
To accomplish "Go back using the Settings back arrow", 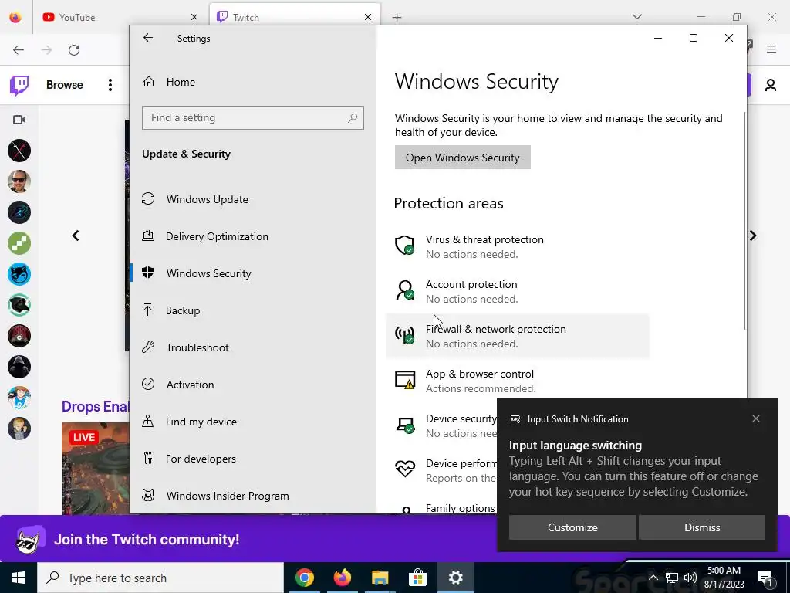I will pyautogui.click(x=147, y=38).
